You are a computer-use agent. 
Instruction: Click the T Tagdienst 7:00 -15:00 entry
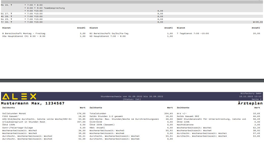(192, 33)
